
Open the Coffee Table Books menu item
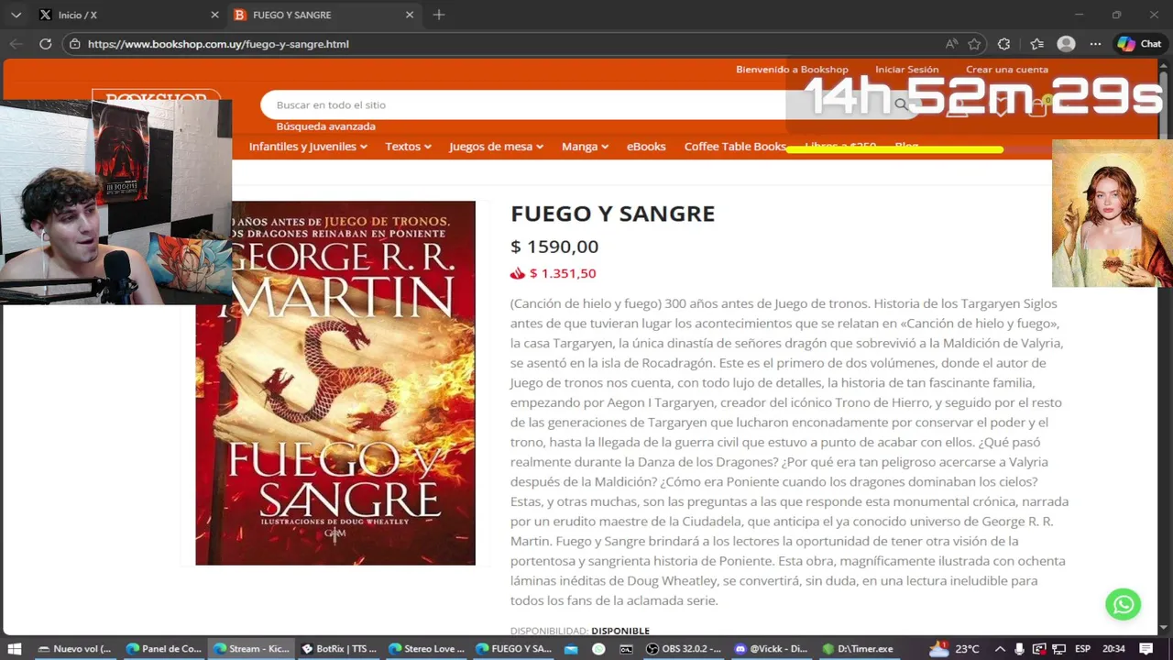click(x=735, y=147)
